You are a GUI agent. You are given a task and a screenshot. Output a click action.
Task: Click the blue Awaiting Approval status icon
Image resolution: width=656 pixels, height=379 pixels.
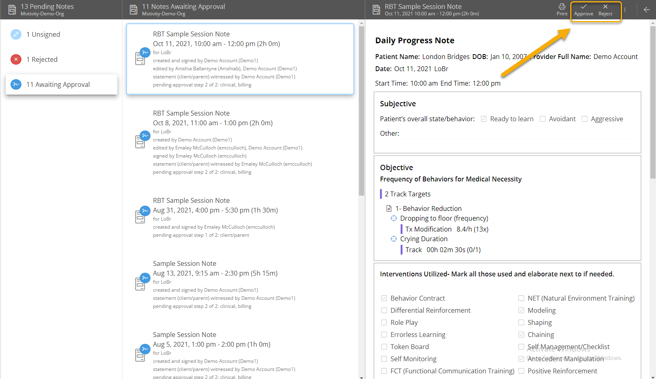tap(16, 84)
